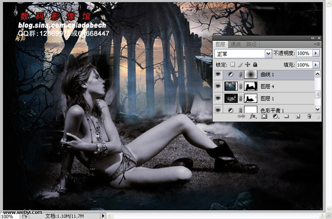The width and height of the screenshot is (332, 219).
Task: Select the layer name 图层 1
Action: [267, 98]
